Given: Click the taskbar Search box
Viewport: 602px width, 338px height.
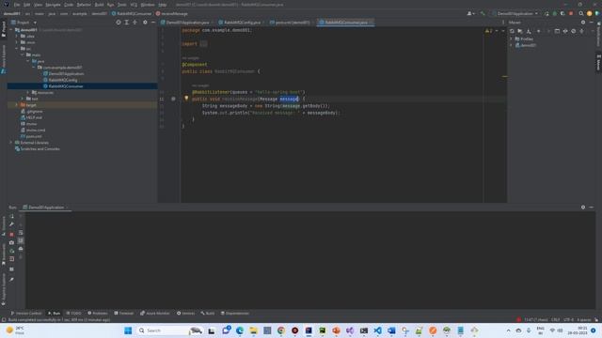Looking at the screenshot, I should click(x=169, y=330).
